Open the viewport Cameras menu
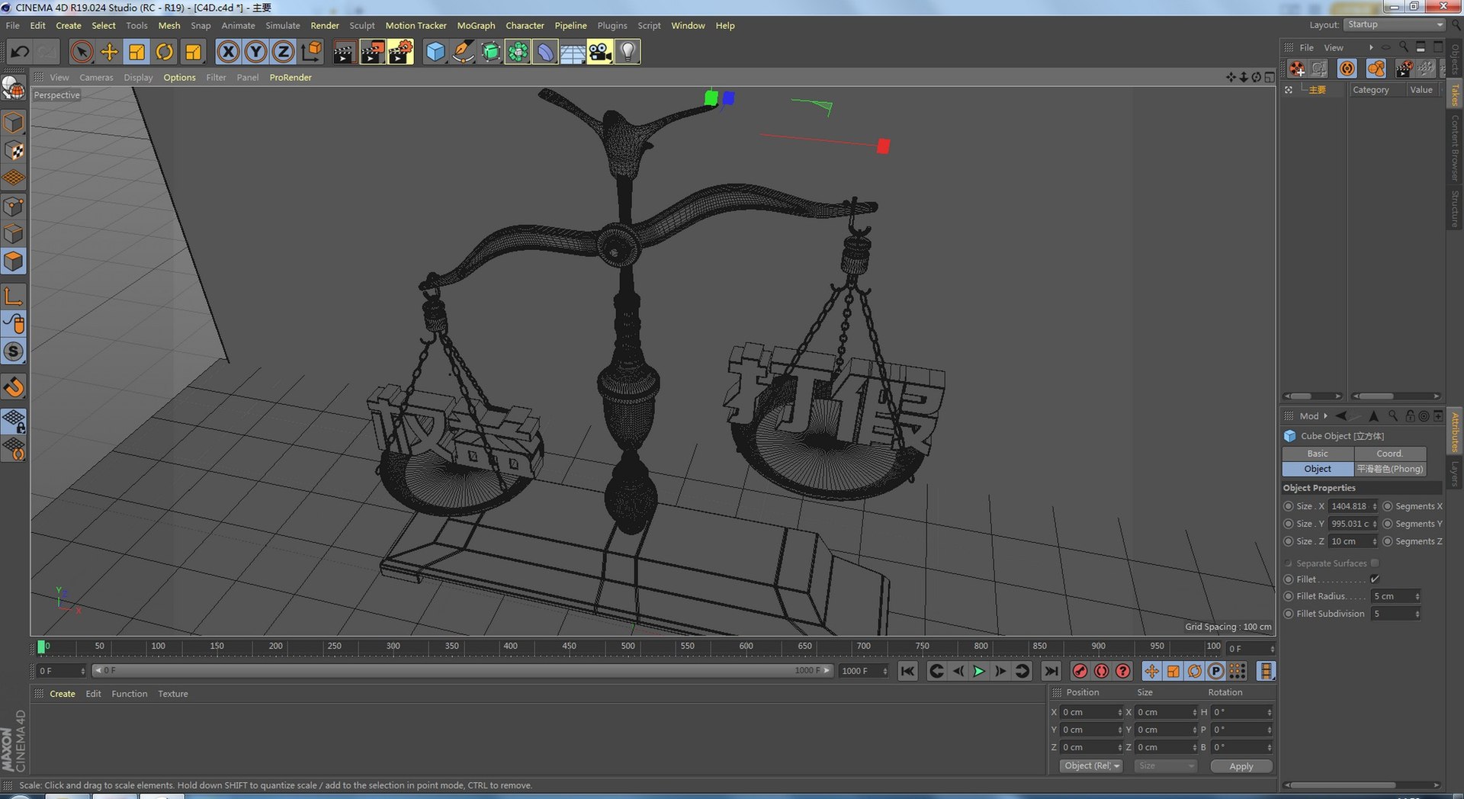This screenshot has width=1464, height=799. [x=96, y=77]
